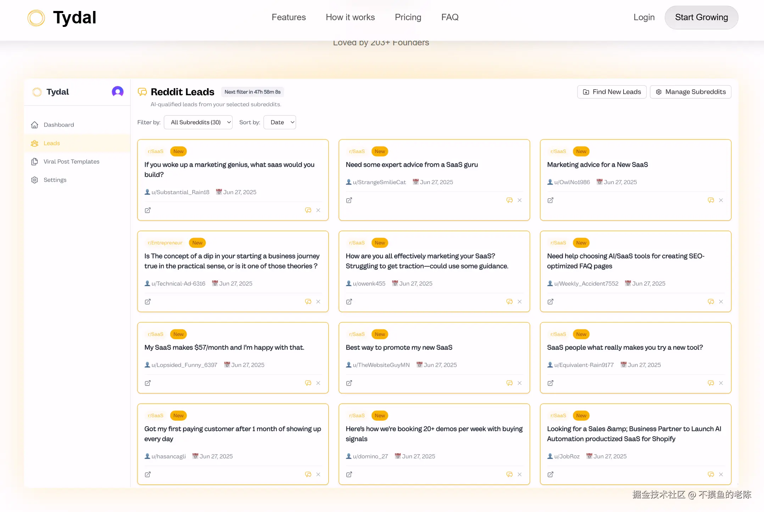Click the user avatar in Tydal sidebar
Screen dimensions: 764x512
pos(118,92)
